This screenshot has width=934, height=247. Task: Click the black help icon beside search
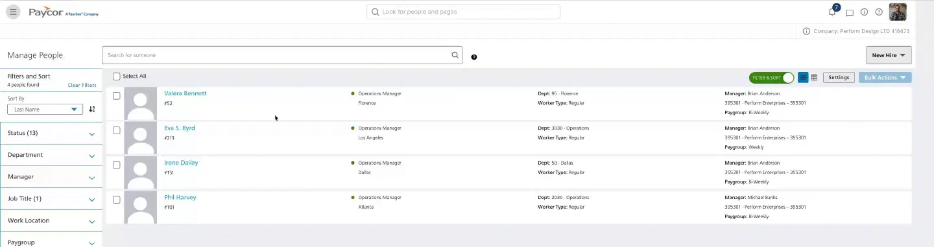point(474,57)
